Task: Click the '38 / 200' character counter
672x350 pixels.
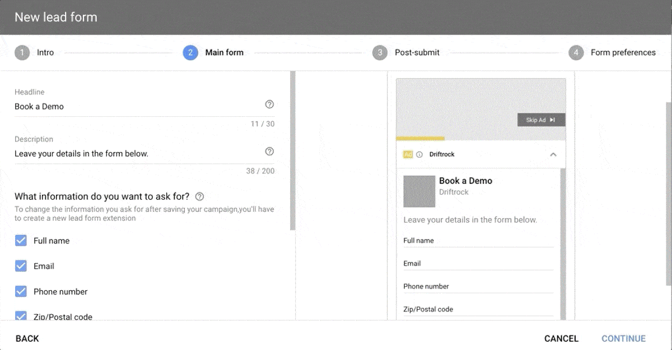Action: 260,171
